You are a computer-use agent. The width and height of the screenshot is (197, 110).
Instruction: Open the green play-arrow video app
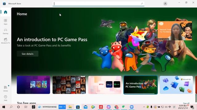[x=93, y=107]
